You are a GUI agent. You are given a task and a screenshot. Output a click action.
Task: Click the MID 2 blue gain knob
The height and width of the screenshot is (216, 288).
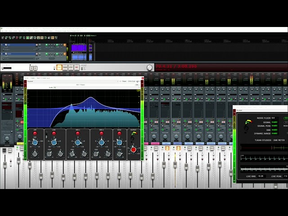101,142
